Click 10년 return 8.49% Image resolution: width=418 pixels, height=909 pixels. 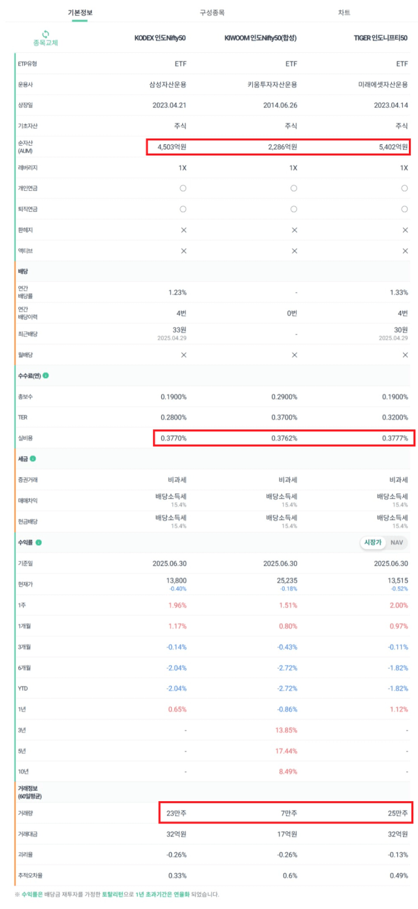(x=289, y=772)
